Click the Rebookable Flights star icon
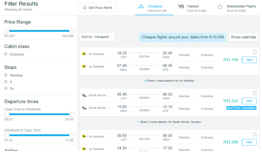The width and height of the screenshot is (262, 155). [x=220, y=7]
